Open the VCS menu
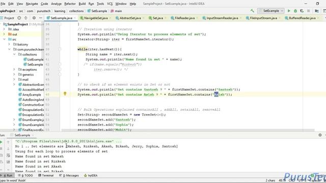The height and width of the screenshot is (183, 326). coord(110,4)
